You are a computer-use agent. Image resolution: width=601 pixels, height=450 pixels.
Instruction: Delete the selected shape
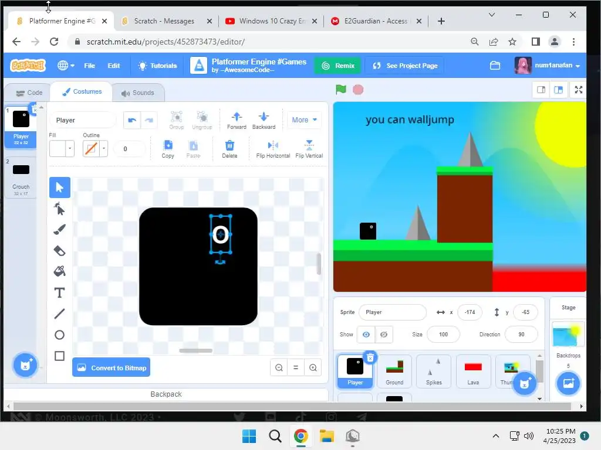coord(229,149)
